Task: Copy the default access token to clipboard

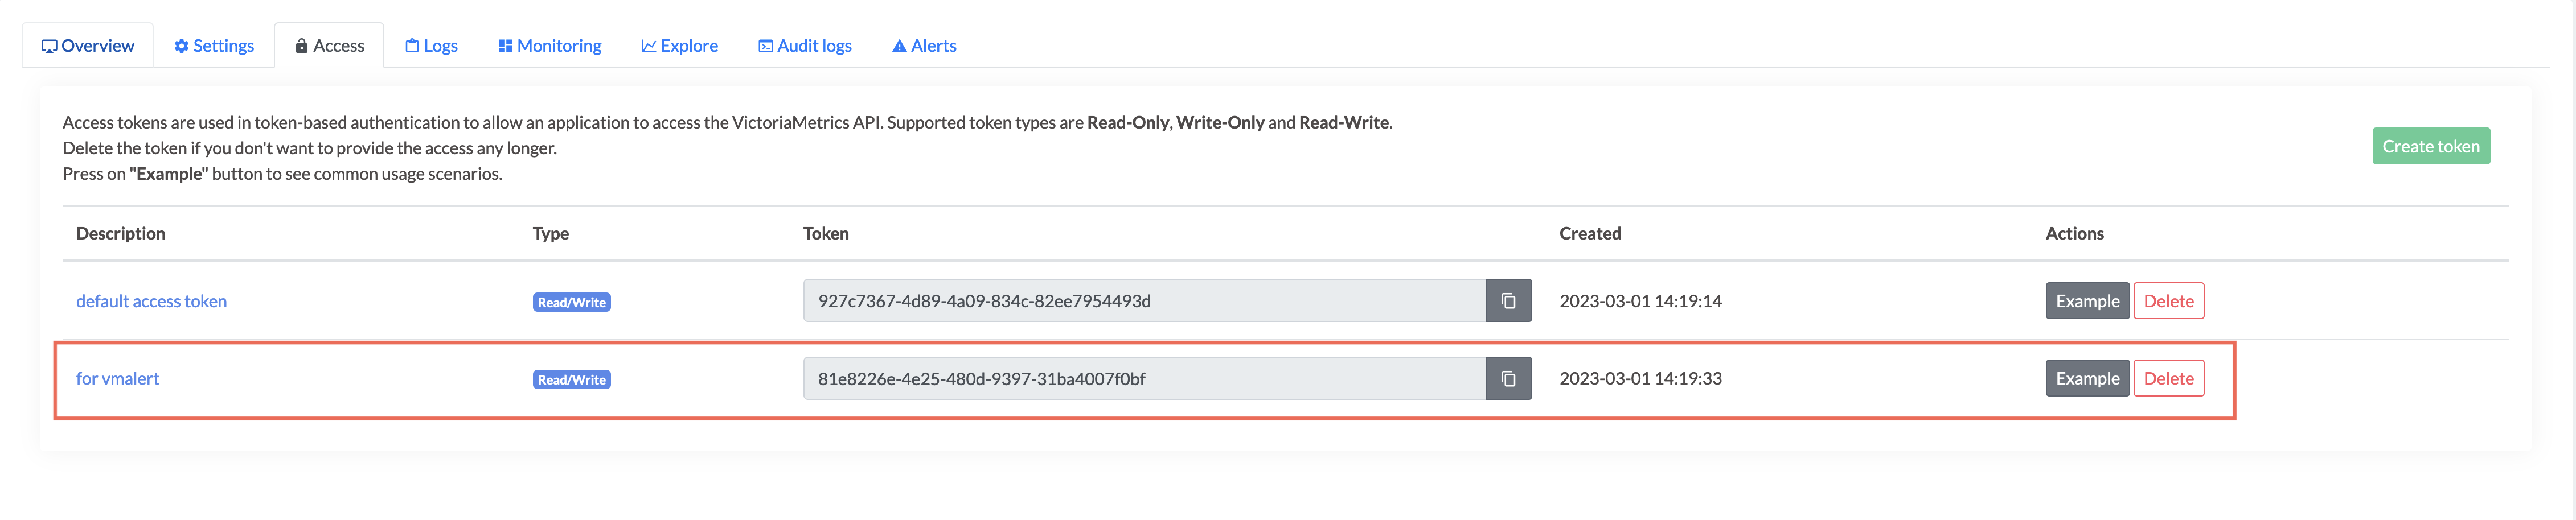Action: pos(1508,301)
